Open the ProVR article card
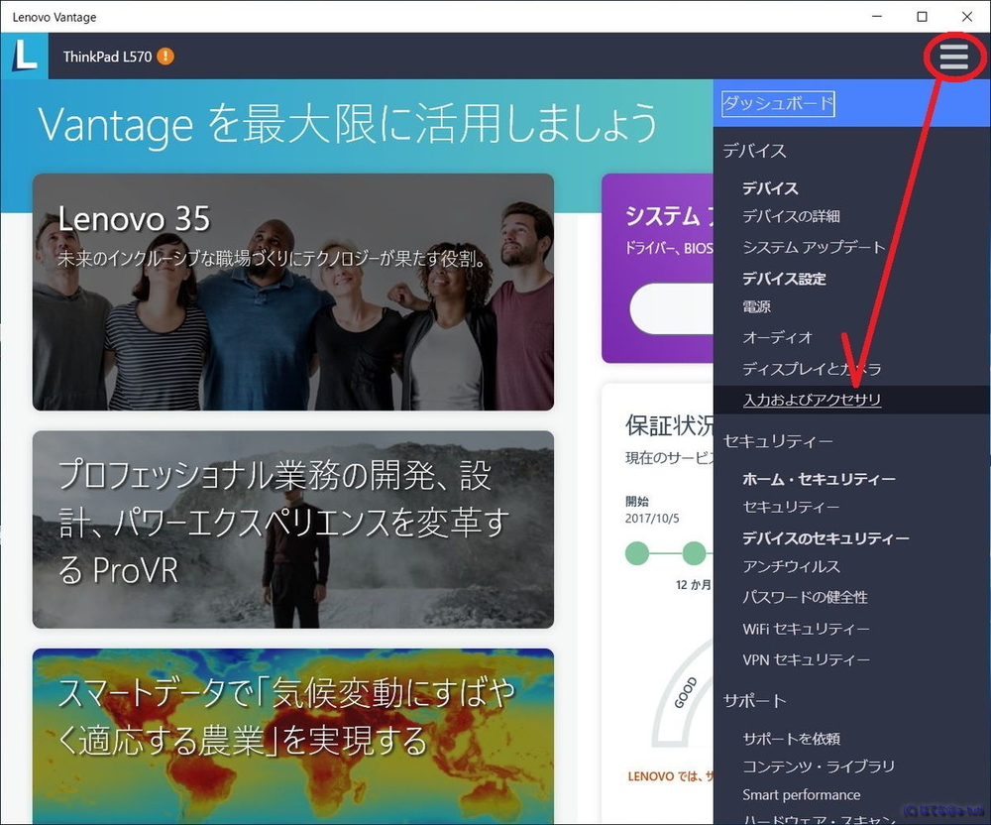Viewport: 991px width, 825px height. point(293,530)
